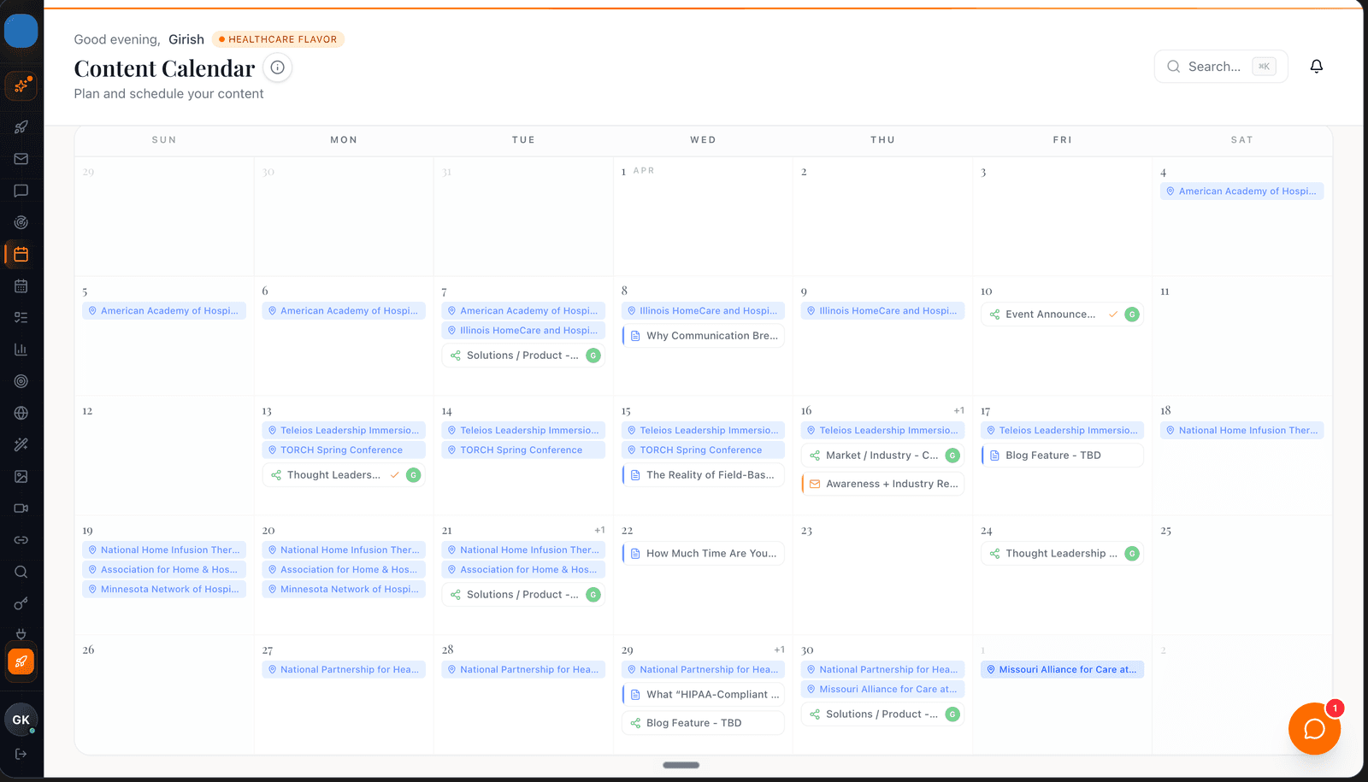Open the Awareness + Industry Re... email item

[x=882, y=484]
